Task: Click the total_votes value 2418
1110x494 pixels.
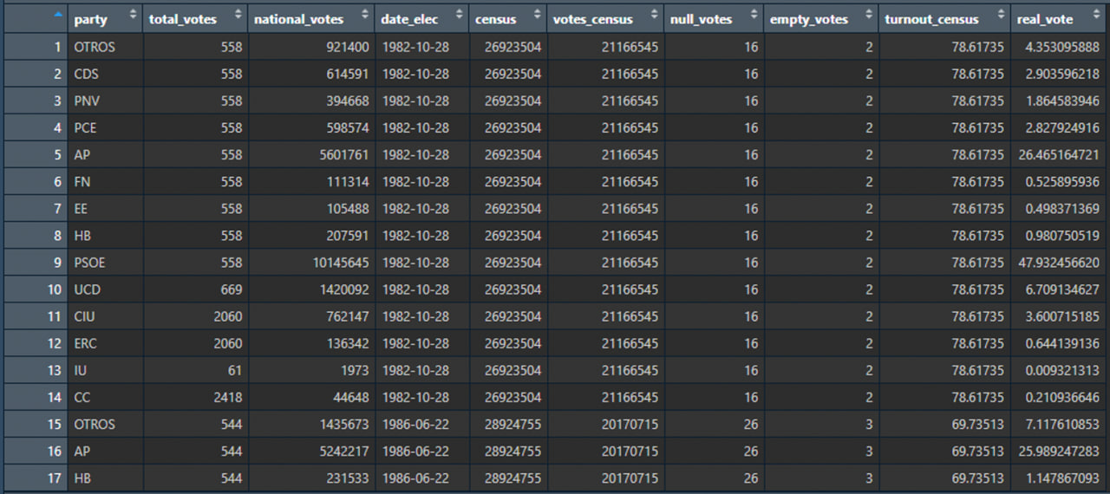Action: [228, 397]
